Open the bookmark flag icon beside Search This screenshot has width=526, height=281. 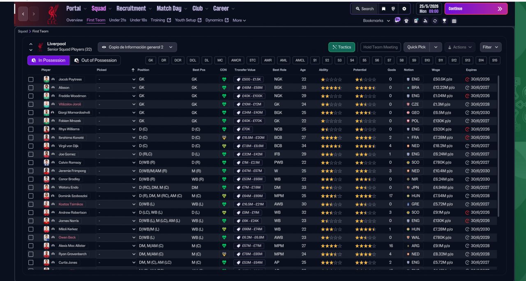tap(383, 9)
